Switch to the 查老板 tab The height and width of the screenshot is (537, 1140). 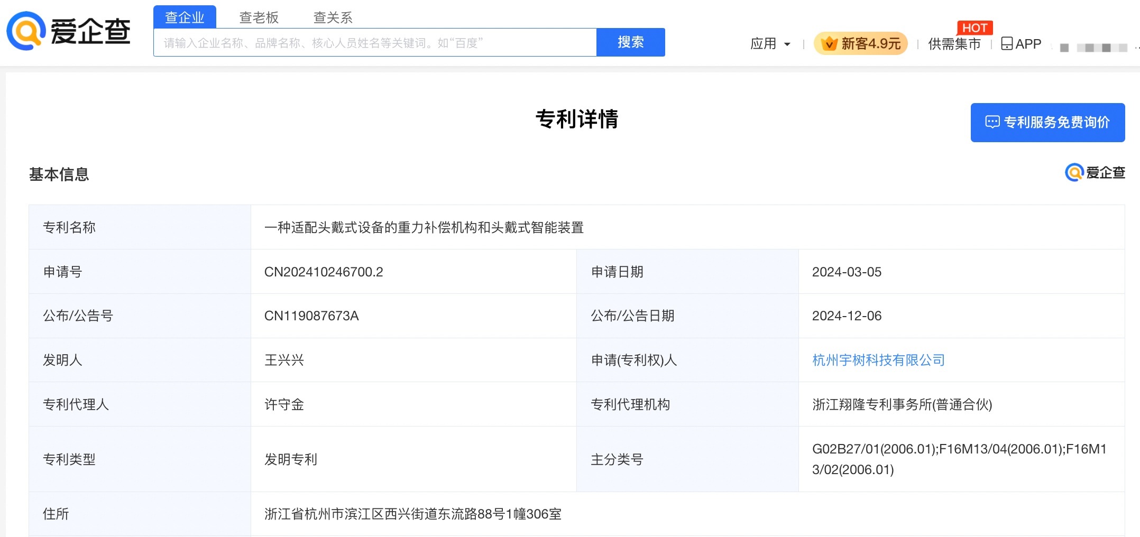(x=259, y=17)
